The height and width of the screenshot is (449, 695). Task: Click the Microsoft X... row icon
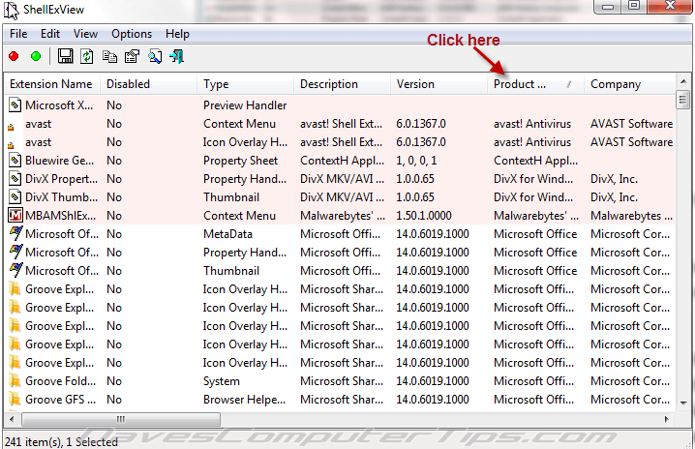[x=15, y=105]
